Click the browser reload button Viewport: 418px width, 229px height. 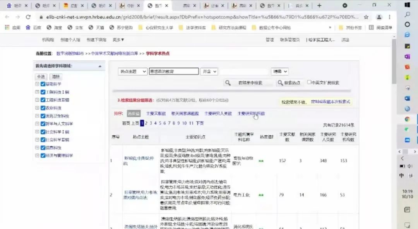[28, 17]
